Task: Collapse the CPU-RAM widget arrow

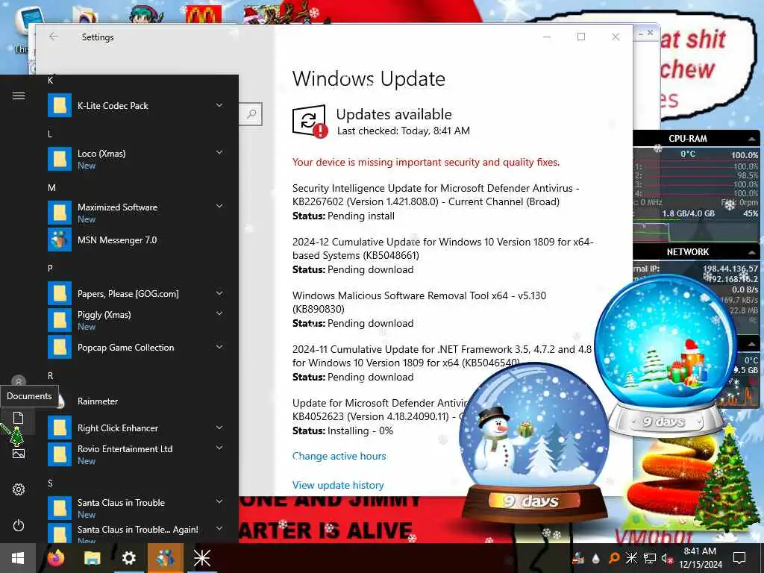Action: coord(752,140)
